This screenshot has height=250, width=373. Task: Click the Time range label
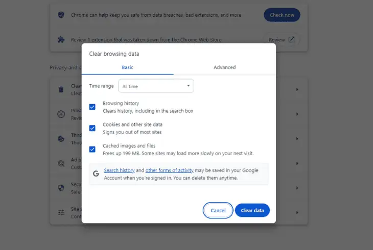click(x=102, y=86)
